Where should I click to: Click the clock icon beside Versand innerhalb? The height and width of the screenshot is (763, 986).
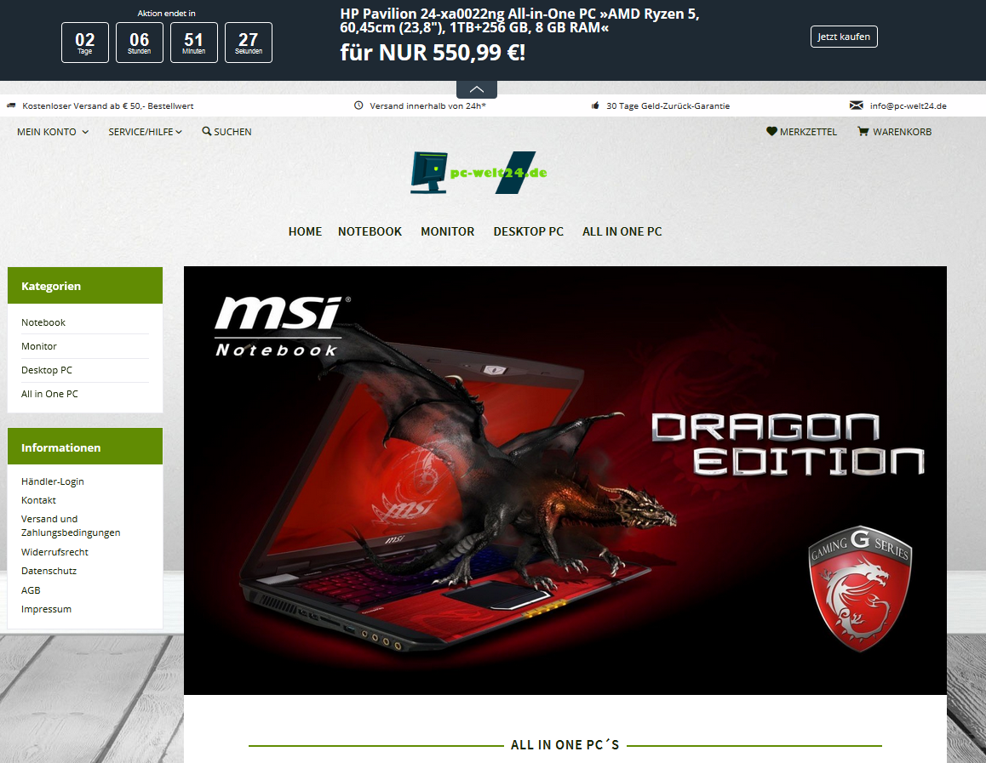click(358, 105)
